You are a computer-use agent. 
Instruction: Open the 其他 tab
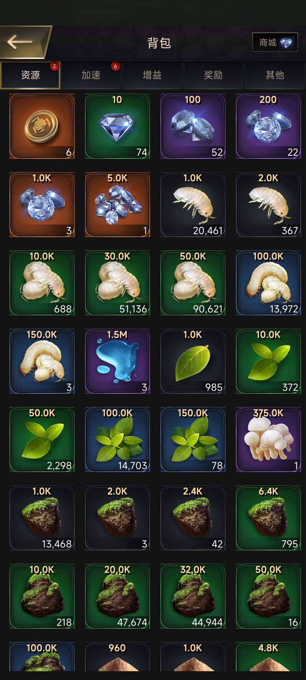point(275,75)
